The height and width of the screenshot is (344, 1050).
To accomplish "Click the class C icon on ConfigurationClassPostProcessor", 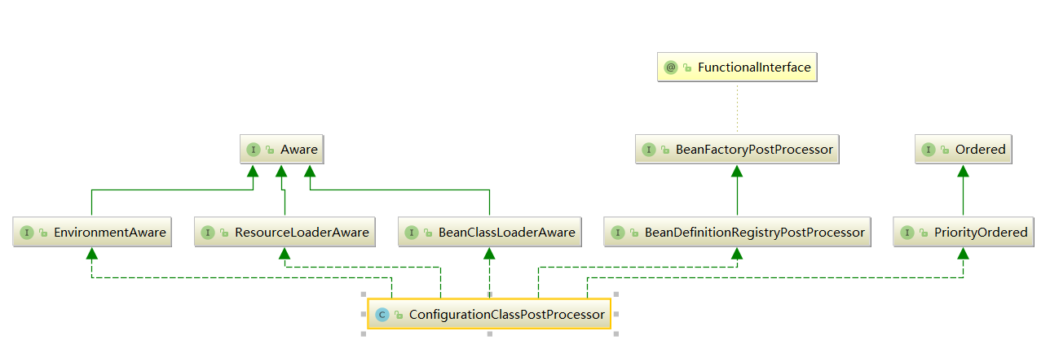I will pyautogui.click(x=382, y=315).
